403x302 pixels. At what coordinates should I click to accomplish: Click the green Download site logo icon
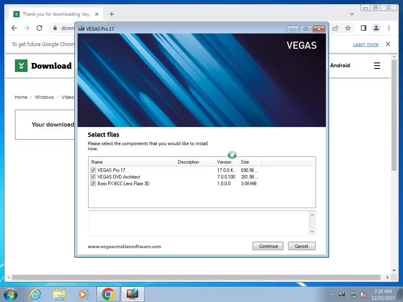click(21, 66)
